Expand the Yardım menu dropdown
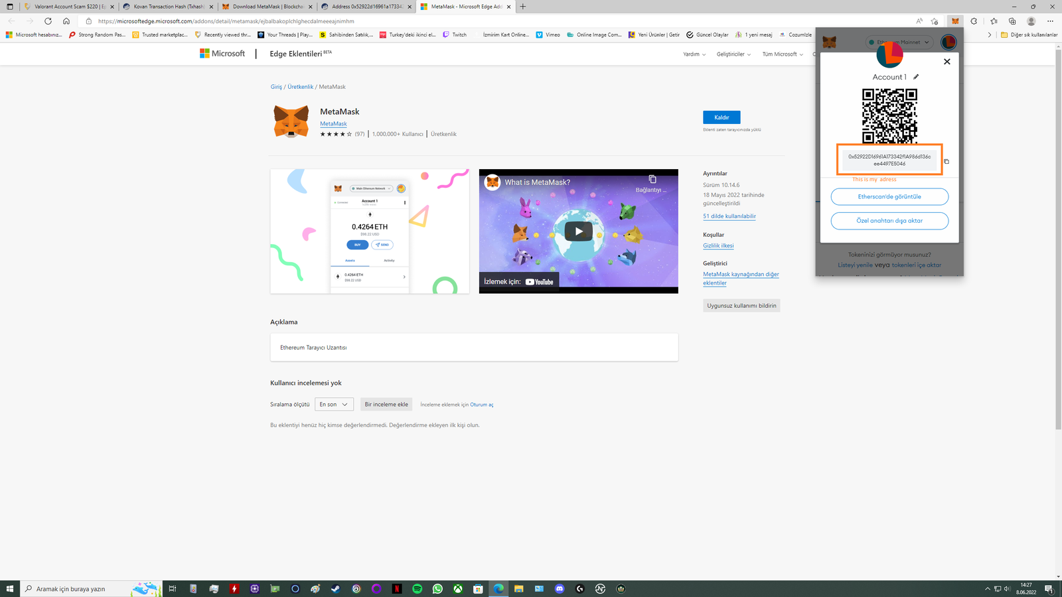The height and width of the screenshot is (597, 1062). coord(694,54)
